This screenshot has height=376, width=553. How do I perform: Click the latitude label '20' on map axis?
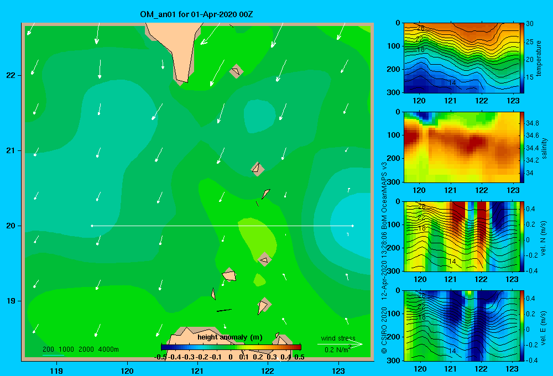click(11, 226)
